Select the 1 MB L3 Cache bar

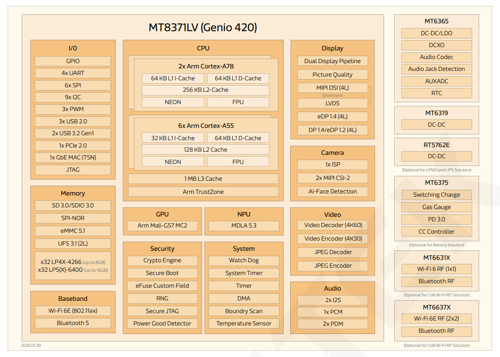(x=203, y=179)
